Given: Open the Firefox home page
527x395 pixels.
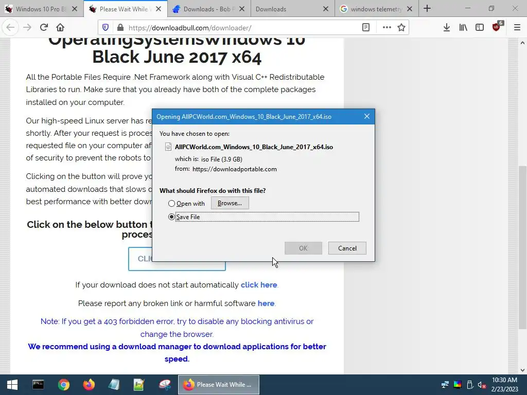Looking at the screenshot, I should tap(60, 28).
